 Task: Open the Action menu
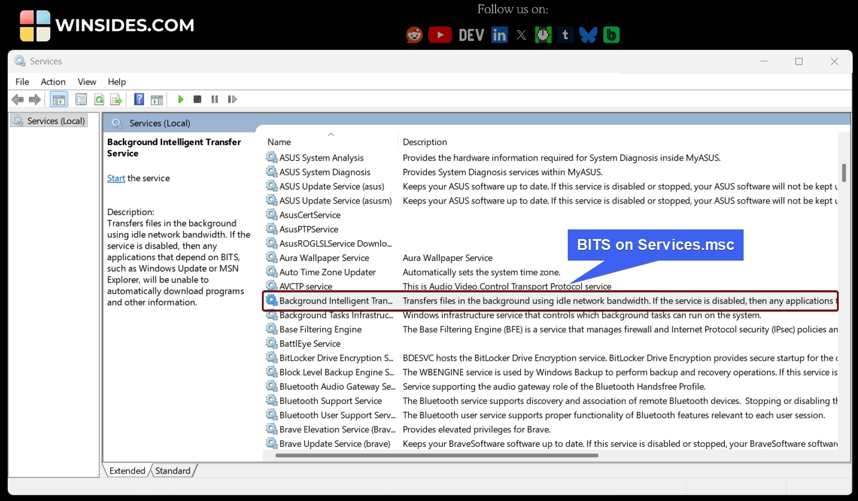[x=53, y=82]
